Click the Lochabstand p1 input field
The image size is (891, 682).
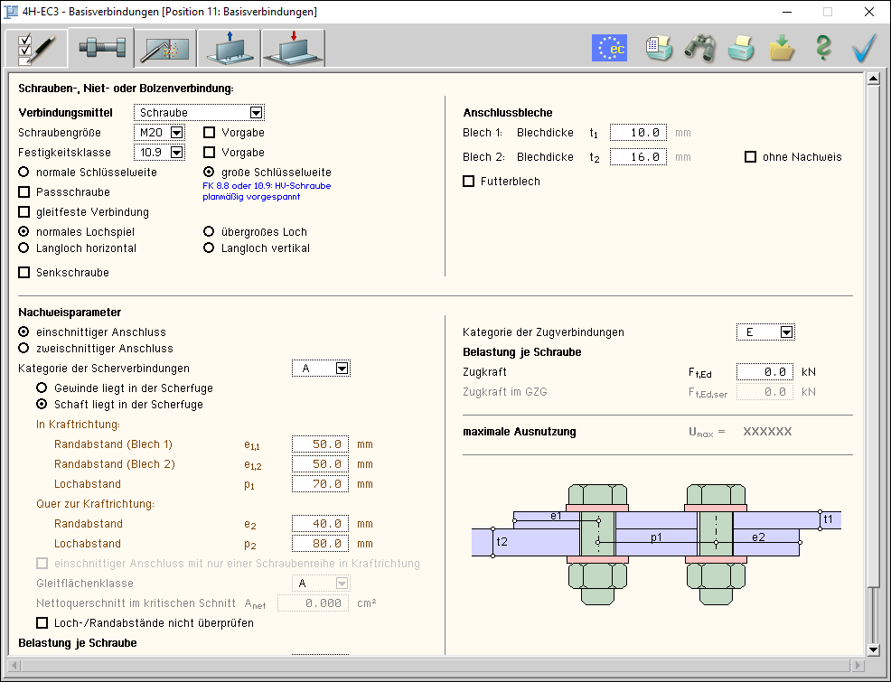320,484
